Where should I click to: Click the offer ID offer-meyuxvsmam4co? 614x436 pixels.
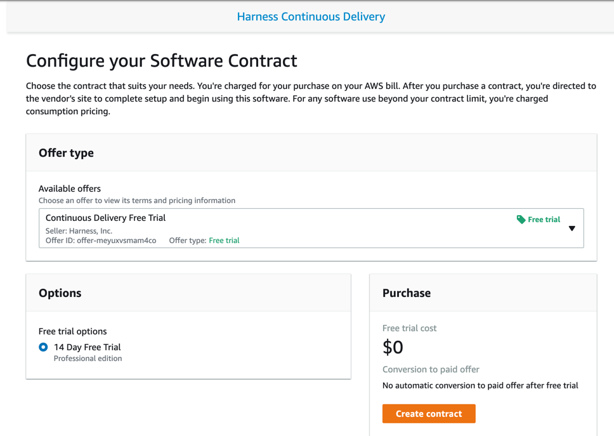coord(116,241)
